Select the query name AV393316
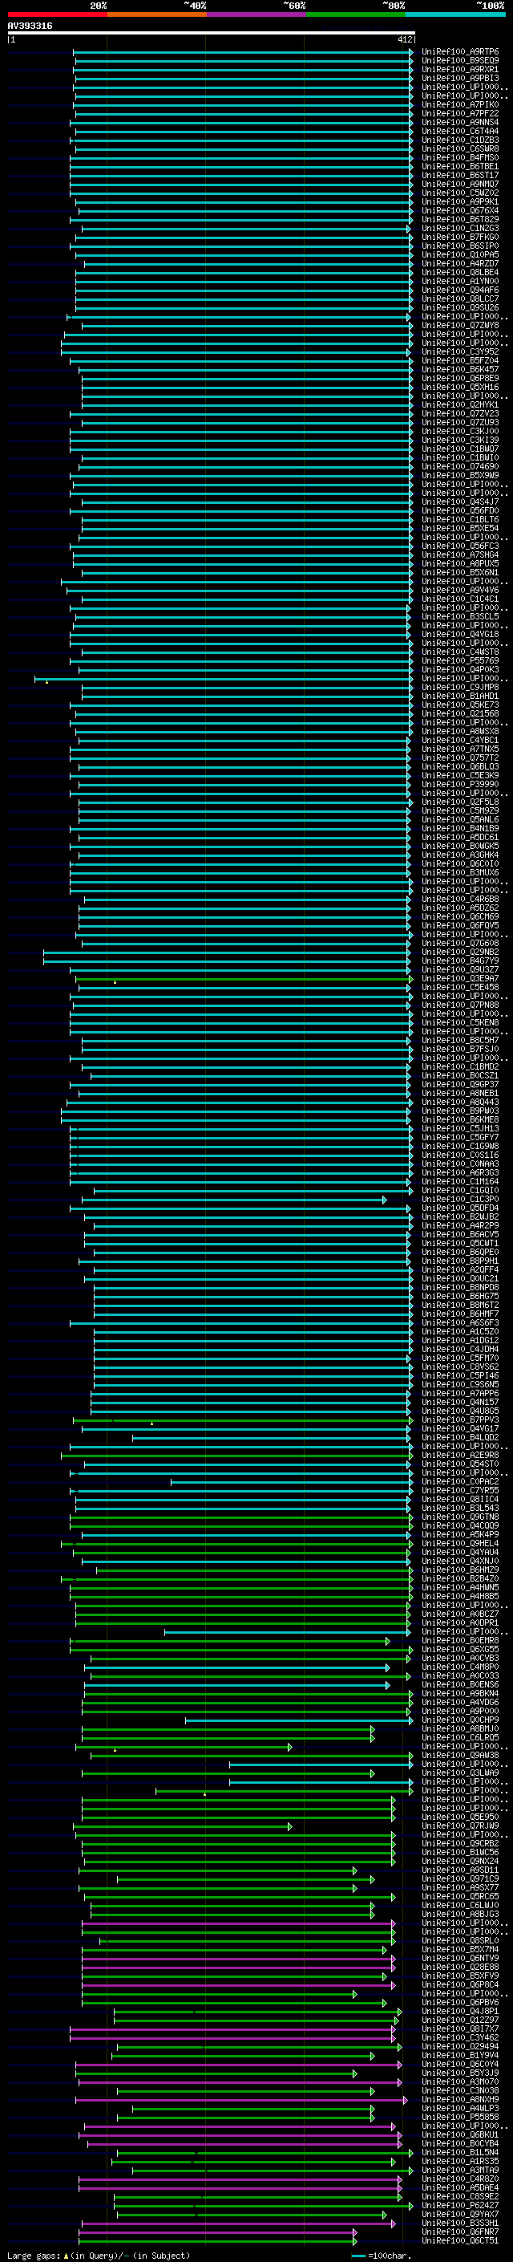The image size is (513, 2262). (x=30, y=26)
